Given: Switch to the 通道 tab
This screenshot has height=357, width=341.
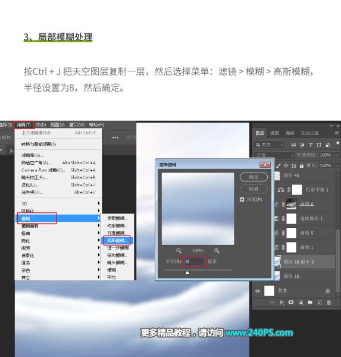Looking at the screenshot, I should (274, 133).
